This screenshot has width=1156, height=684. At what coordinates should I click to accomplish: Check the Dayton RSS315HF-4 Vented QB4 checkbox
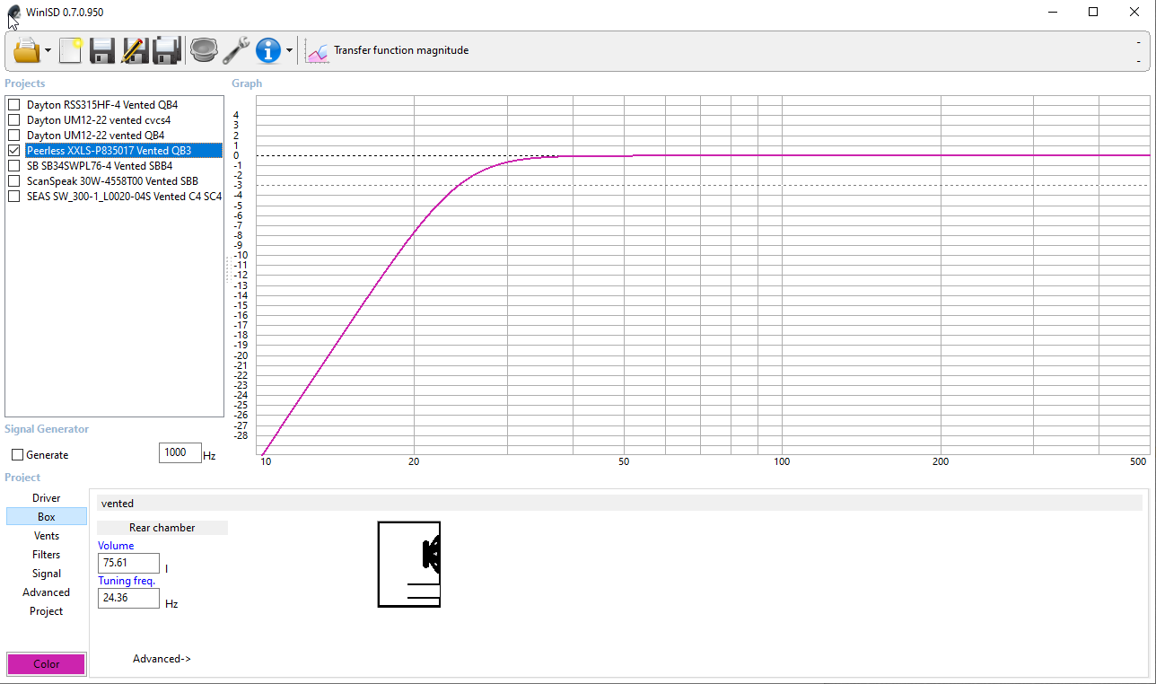click(13, 105)
